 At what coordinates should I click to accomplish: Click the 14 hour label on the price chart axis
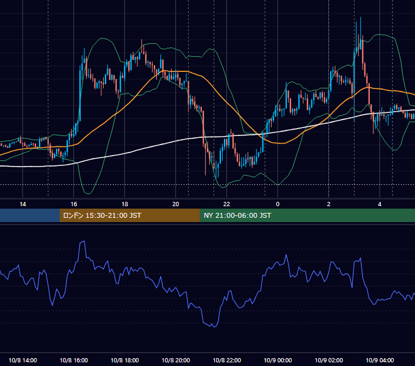point(23,204)
